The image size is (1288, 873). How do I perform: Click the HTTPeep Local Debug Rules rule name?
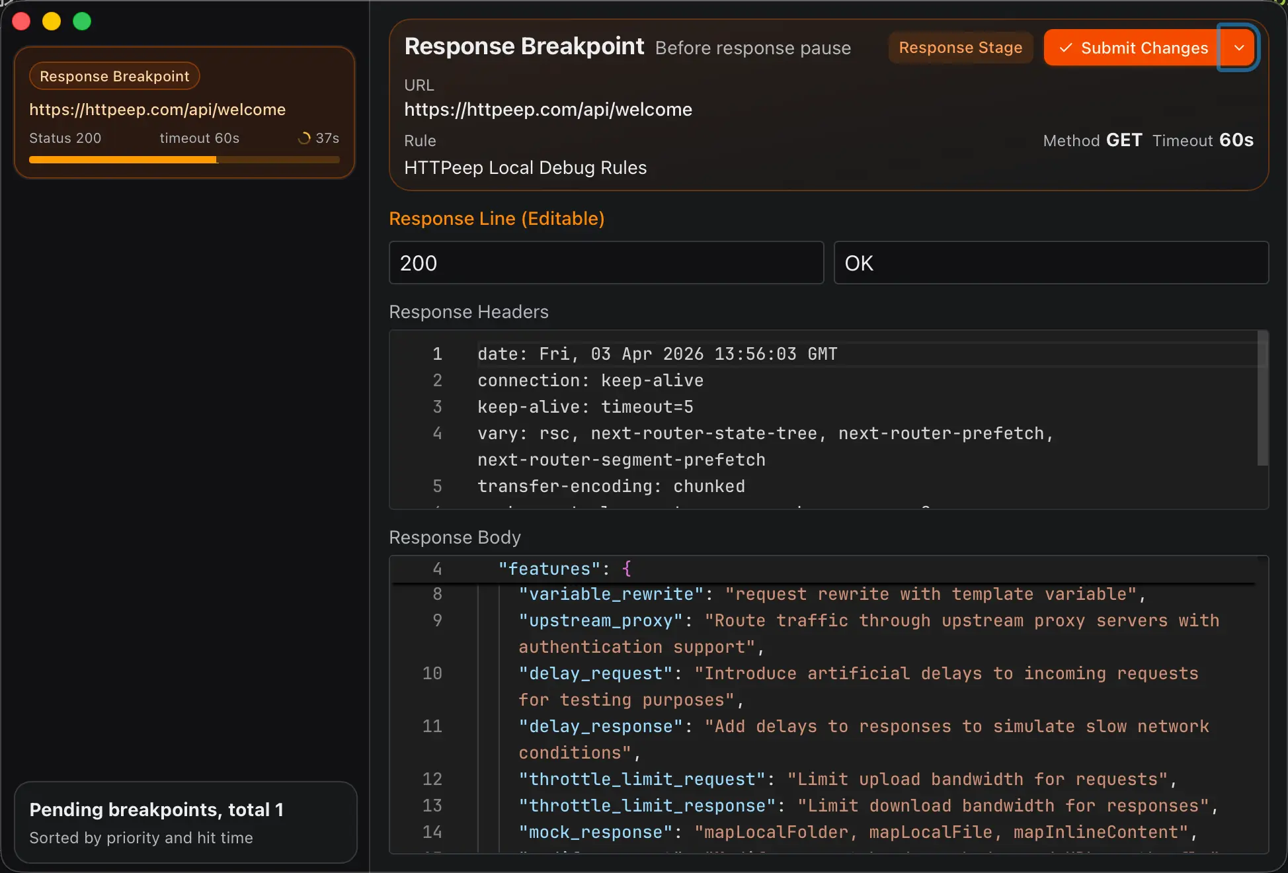[x=526, y=167]
